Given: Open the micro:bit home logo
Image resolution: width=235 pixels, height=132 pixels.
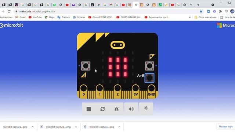Looking at the screenshot, I should point(11,25).
